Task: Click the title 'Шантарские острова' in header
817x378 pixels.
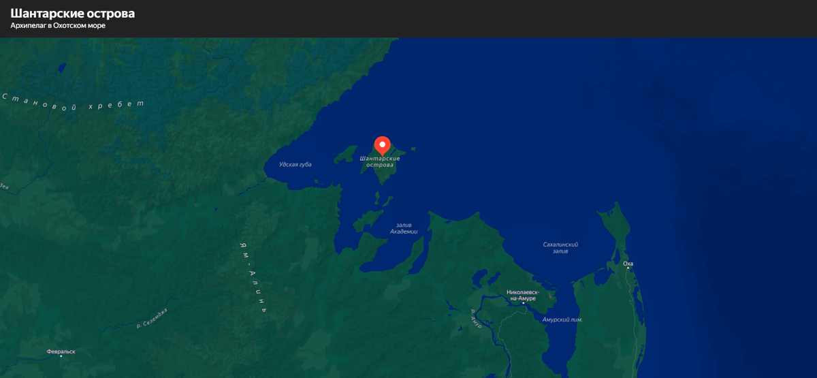Action: click(73, 13)
